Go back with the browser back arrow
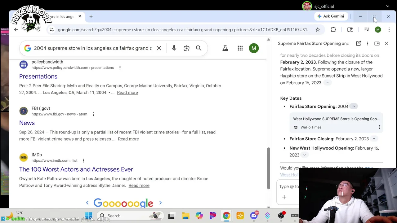397x223 pixels. [x=16, y=30]
